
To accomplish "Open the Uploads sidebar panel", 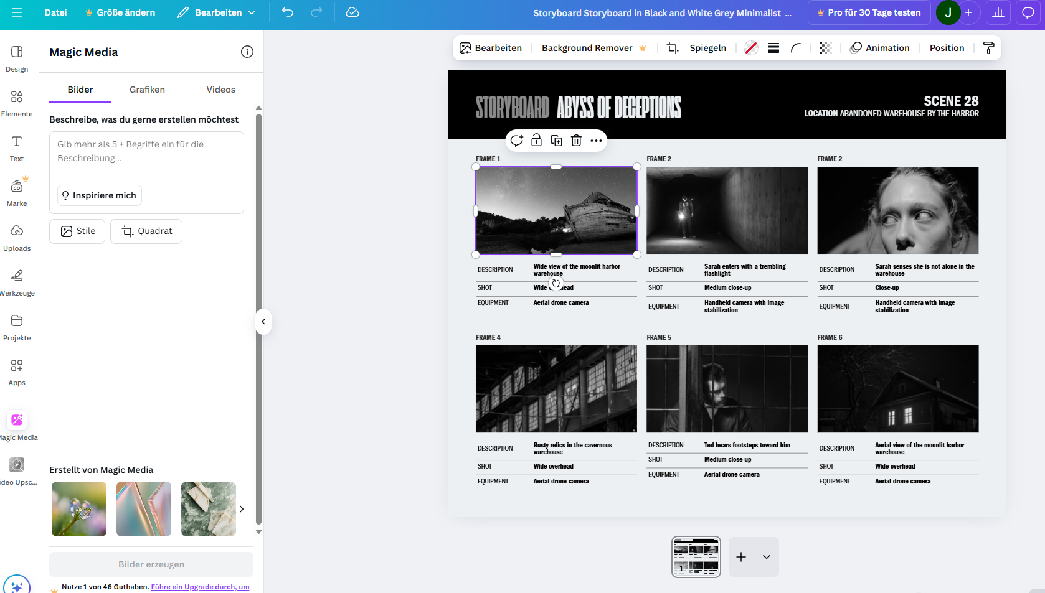I will 17,238.
